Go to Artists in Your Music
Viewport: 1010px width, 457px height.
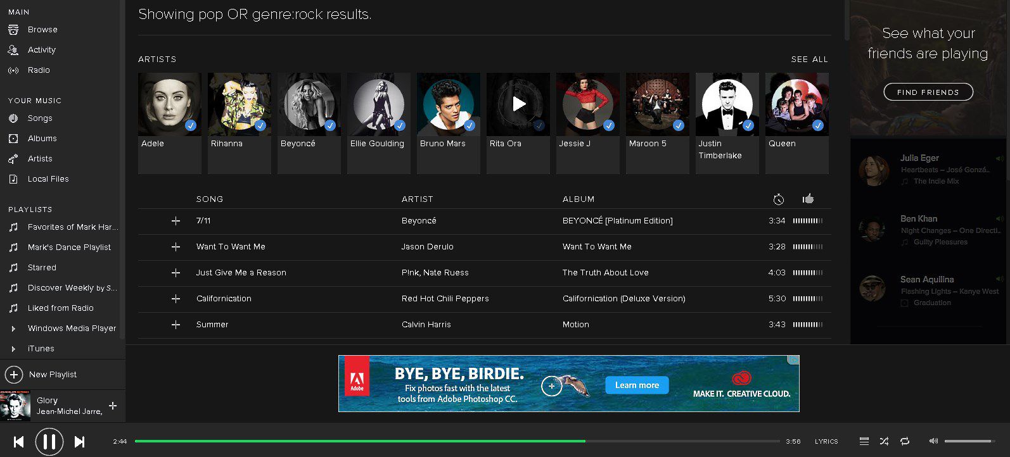pos(40,159)
